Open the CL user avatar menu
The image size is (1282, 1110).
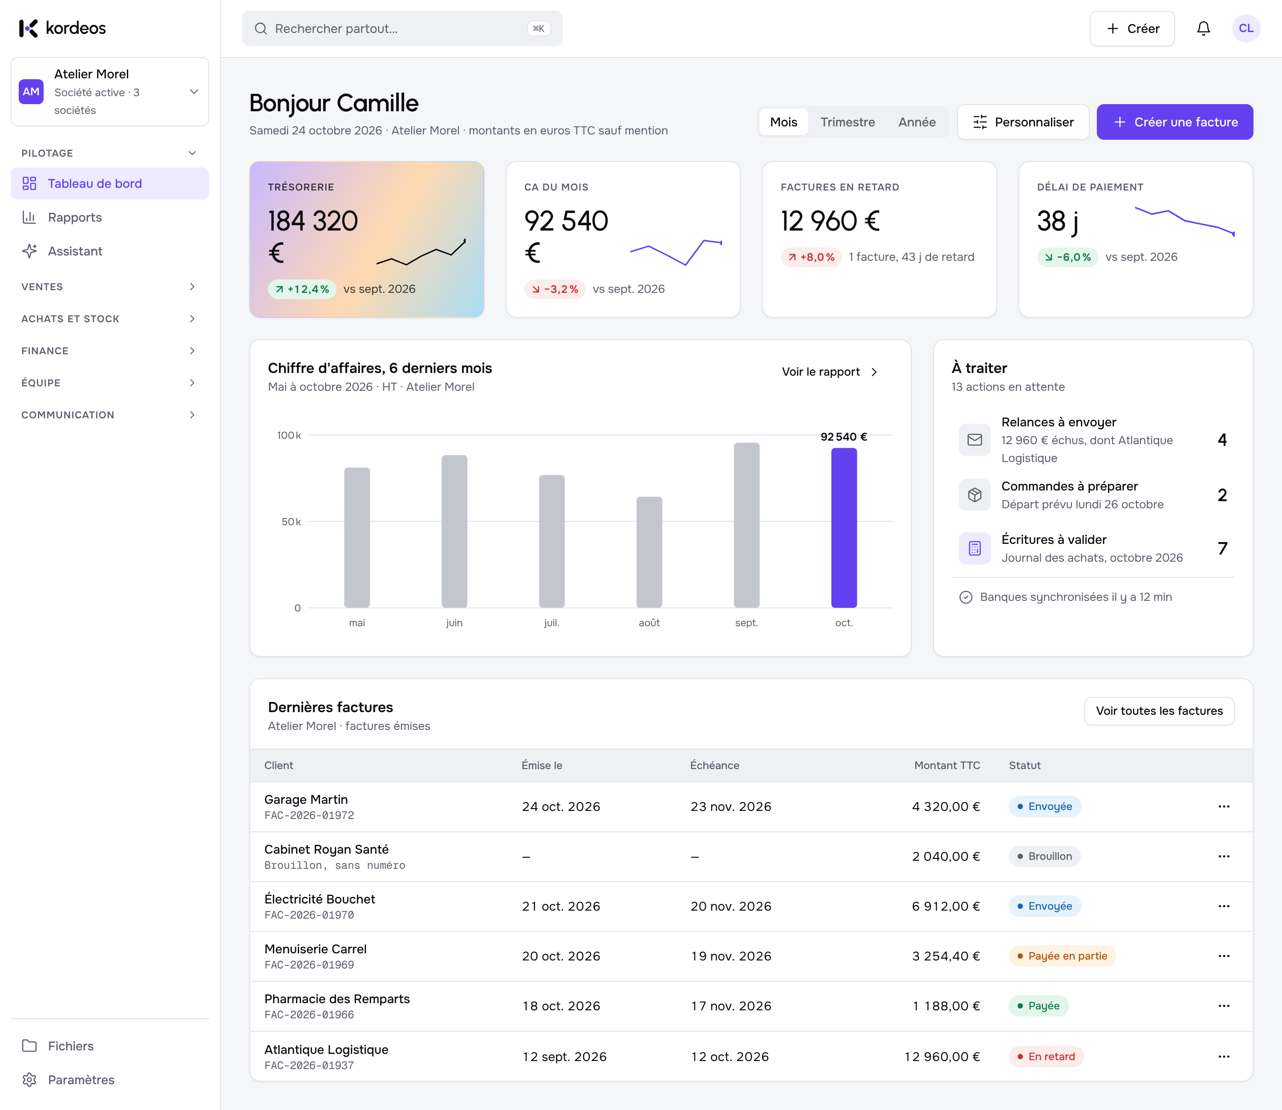pyautogui.click(x=1246, y=28)
